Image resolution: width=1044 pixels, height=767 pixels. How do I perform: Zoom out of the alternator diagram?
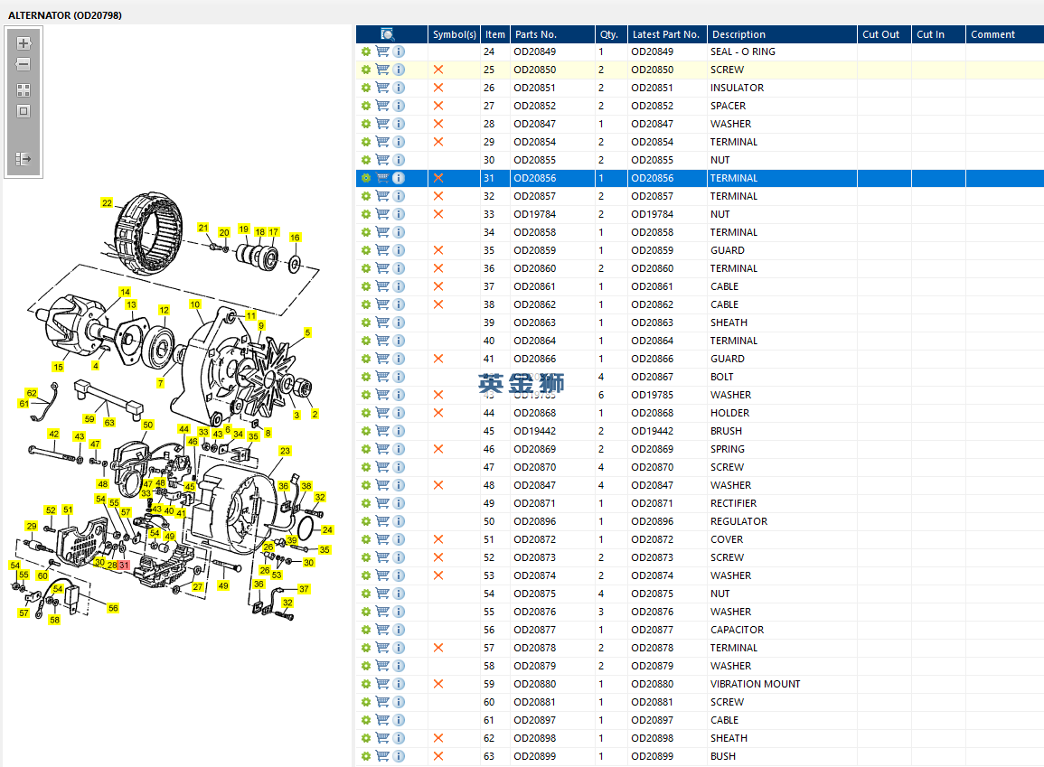pos(24,64)
